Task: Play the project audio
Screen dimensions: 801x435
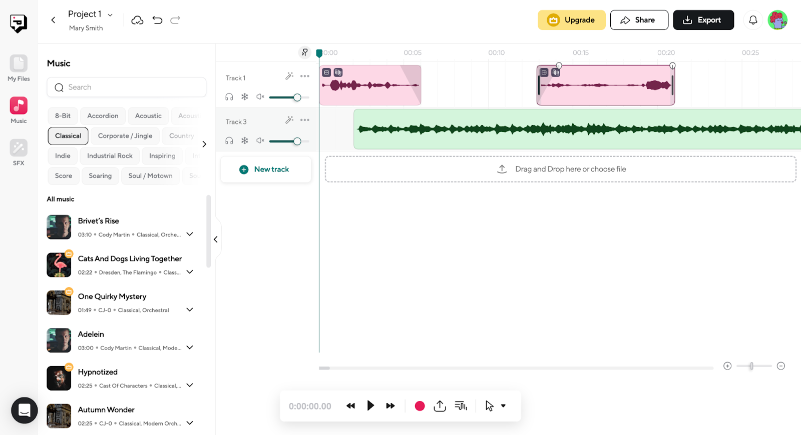Action: click(370, 405)
